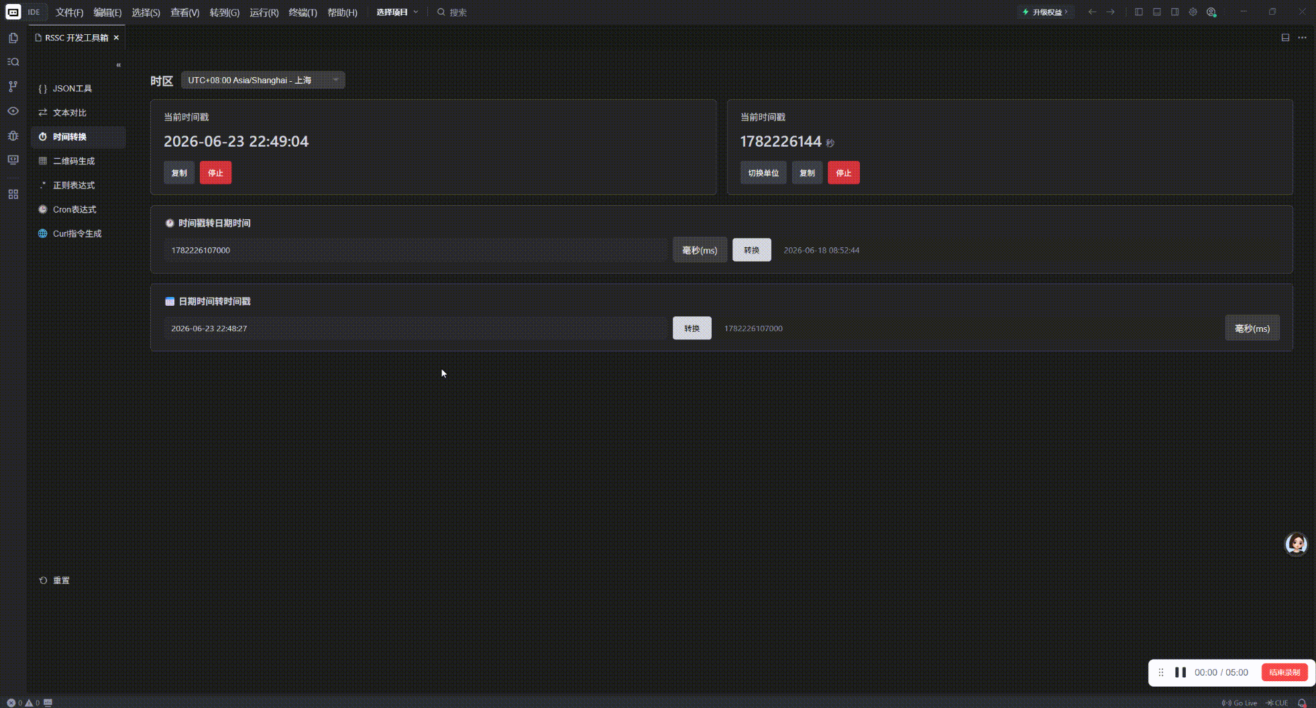
Task: Open settings gear icon in title bar
Action: 1193,12
